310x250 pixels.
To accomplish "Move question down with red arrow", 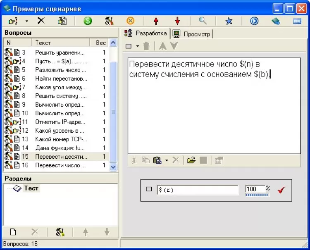I will (177, 21).
